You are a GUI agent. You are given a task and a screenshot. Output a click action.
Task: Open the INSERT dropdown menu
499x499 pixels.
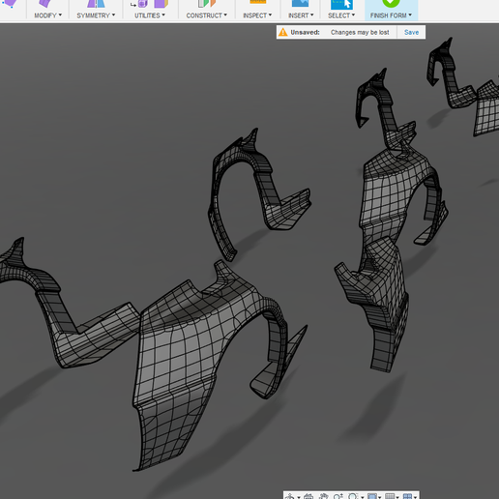(x=301, y=15)
